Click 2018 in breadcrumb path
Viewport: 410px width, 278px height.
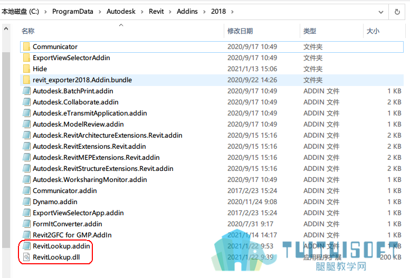218,12
